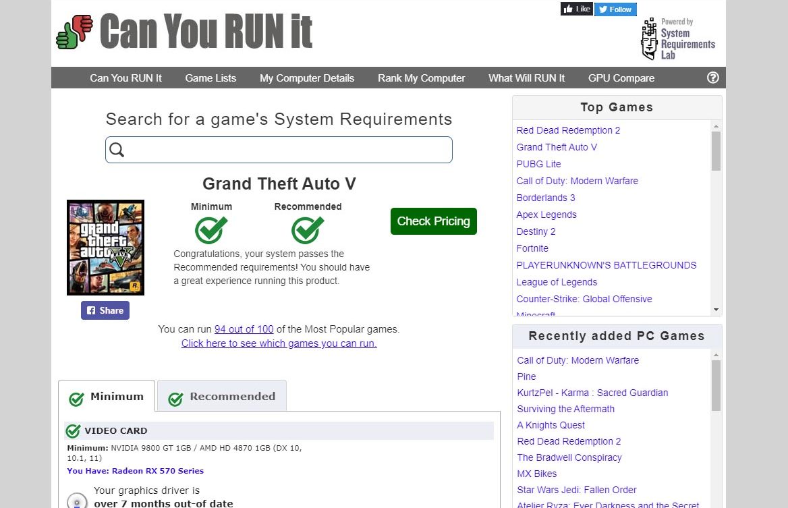Switch to the Minimum requirements tab
The width and height of the screenshot is (788, 508).
click(107, 397)
